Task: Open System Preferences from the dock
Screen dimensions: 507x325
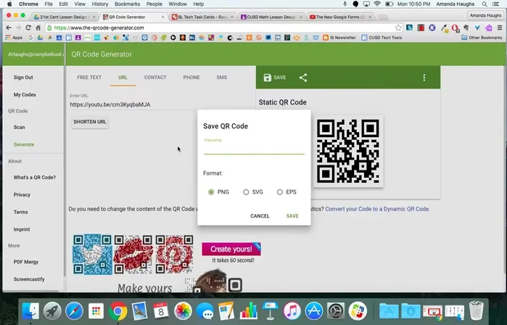Action: (335, 311)
